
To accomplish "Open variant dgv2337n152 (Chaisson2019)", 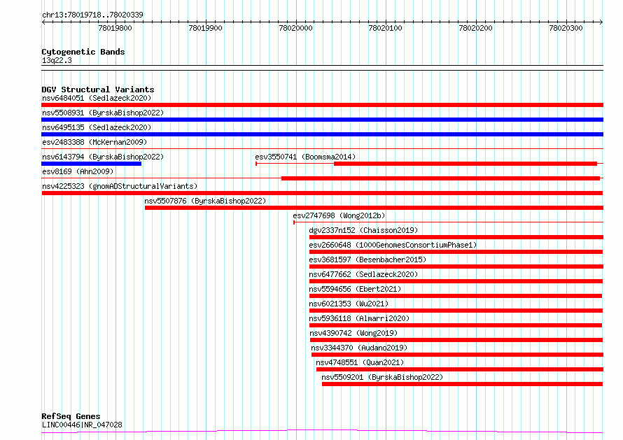I will point(363,230).
